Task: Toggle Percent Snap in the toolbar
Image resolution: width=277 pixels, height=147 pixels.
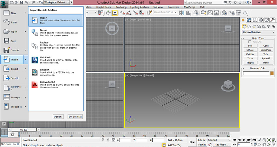Action: (x=135, y=13)
